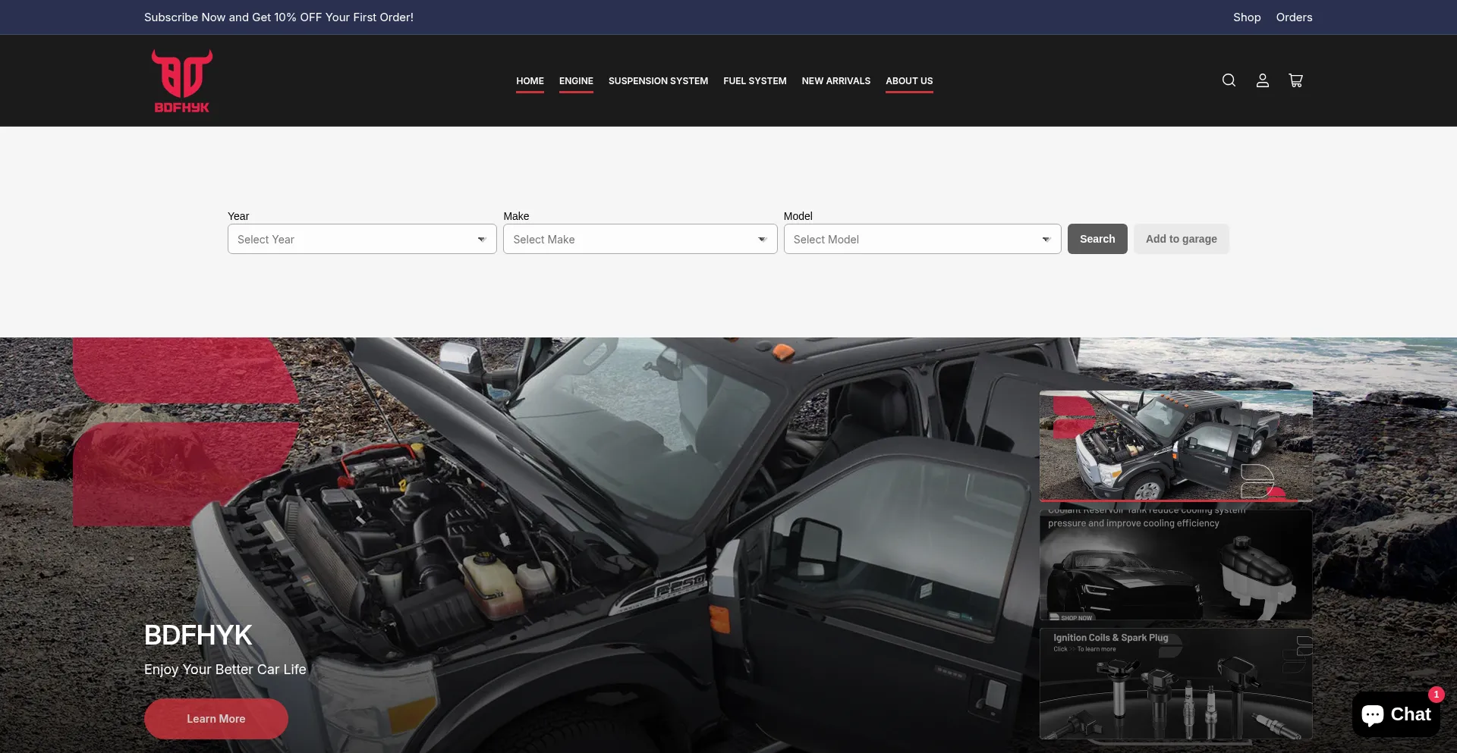Open New Arrivals page
1457x753 pixels.
[835, 81]
